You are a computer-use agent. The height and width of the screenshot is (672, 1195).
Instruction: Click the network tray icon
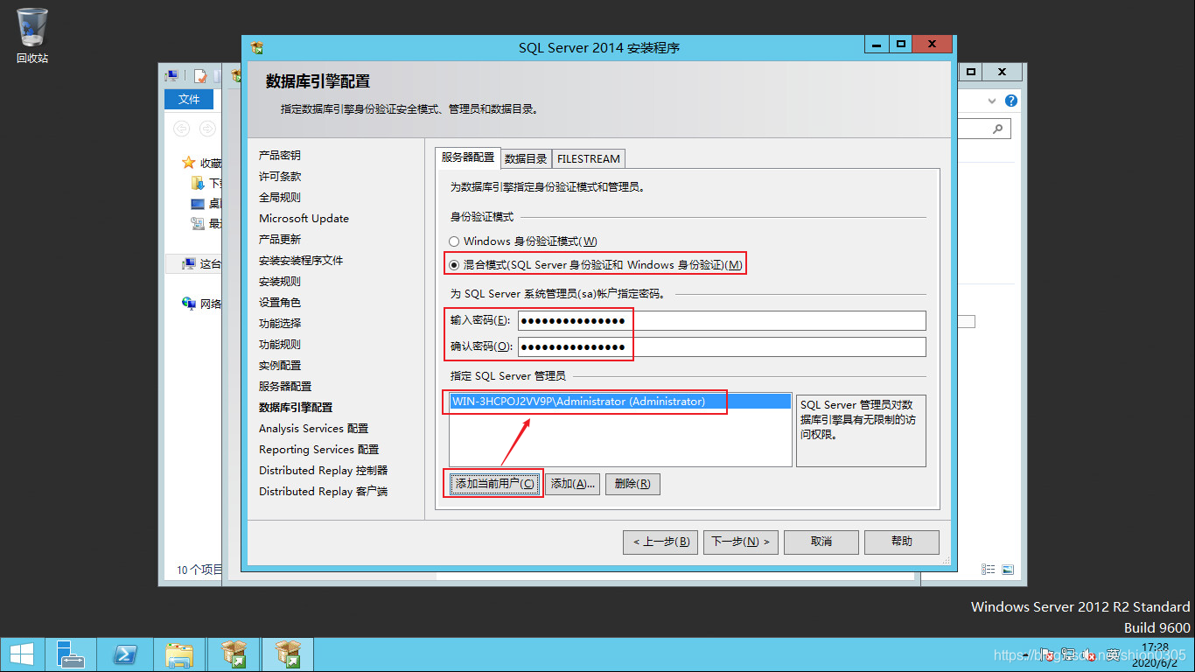[1068, 654]
